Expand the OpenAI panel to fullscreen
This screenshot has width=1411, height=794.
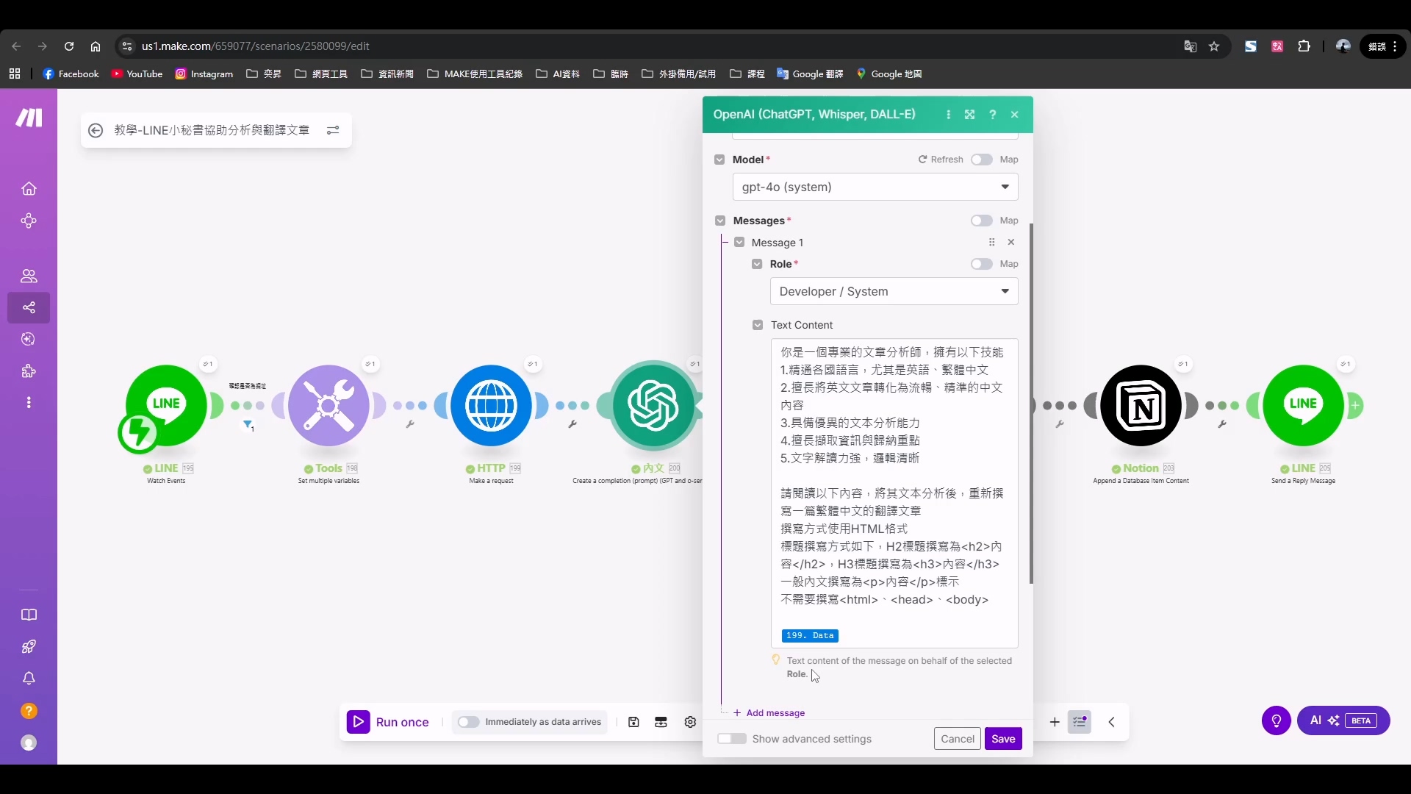click(970, 115)
